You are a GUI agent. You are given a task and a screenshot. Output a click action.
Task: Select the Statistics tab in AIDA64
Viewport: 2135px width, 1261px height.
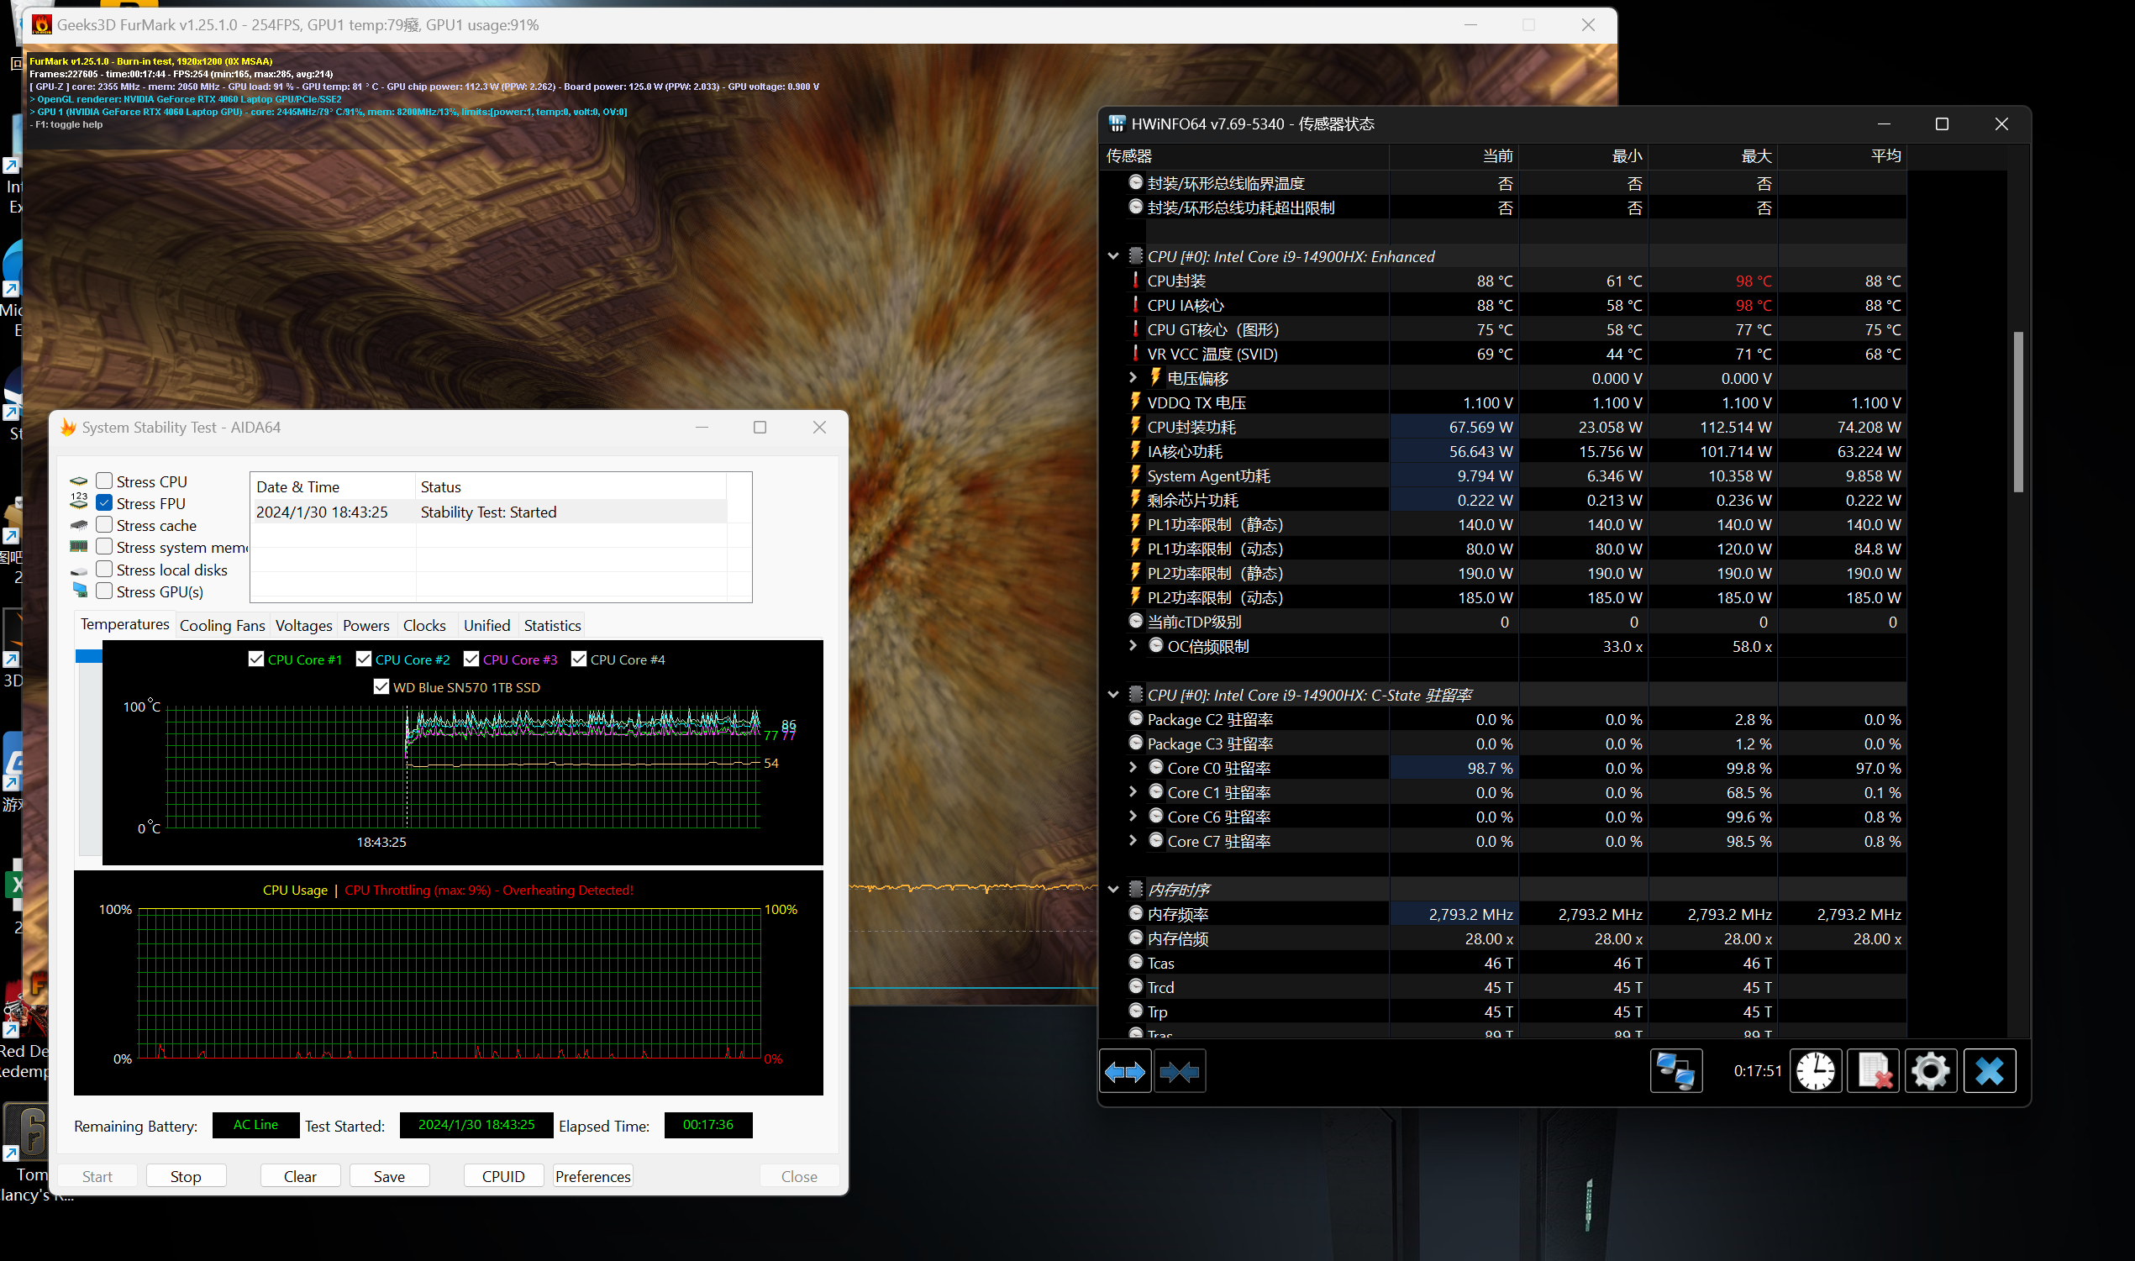click(x=551, y=624)
